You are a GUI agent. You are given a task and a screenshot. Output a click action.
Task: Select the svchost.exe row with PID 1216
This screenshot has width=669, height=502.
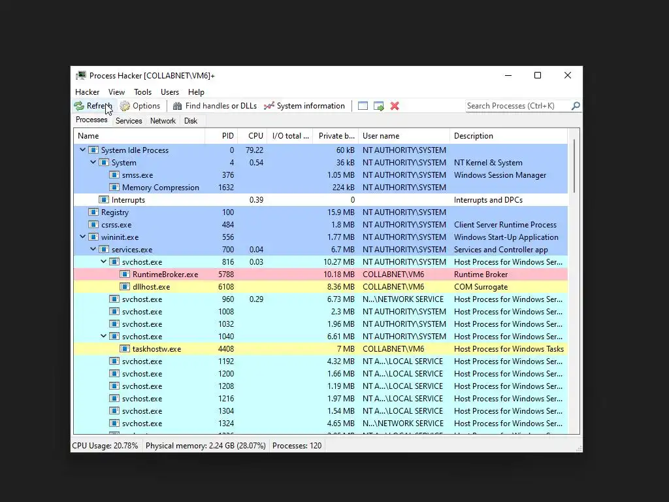coord(321,398)
